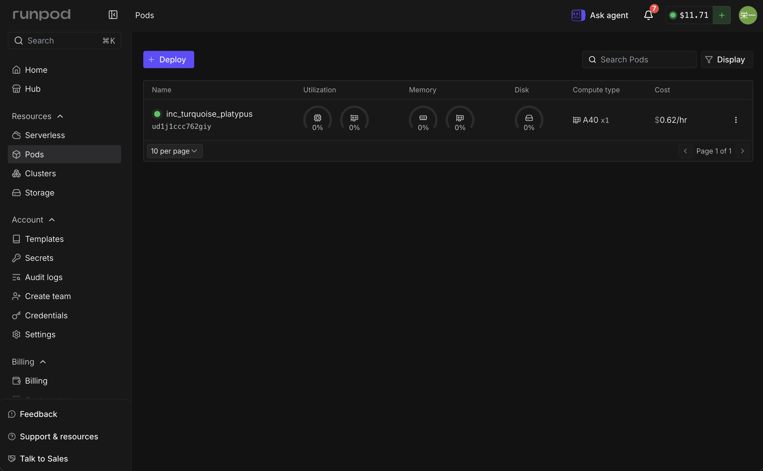
Task: Add funds with the green plus button
Action: 722,15
